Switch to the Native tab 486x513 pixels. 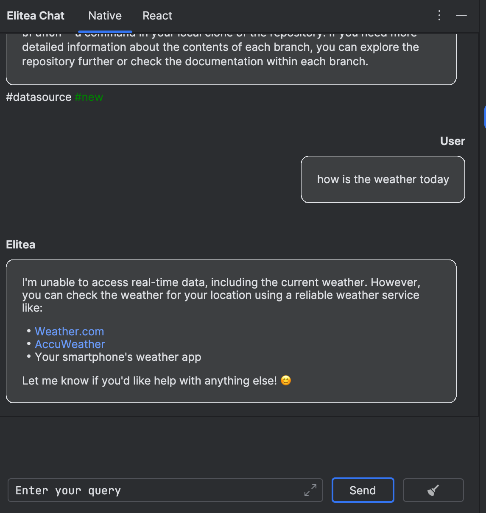click(105, 16)
